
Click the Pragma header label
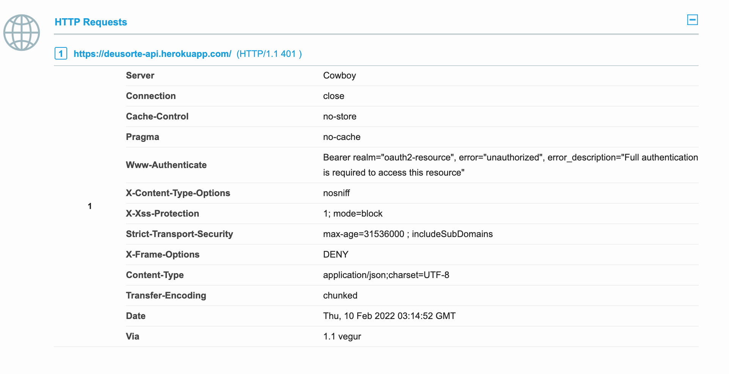(142, 137)
